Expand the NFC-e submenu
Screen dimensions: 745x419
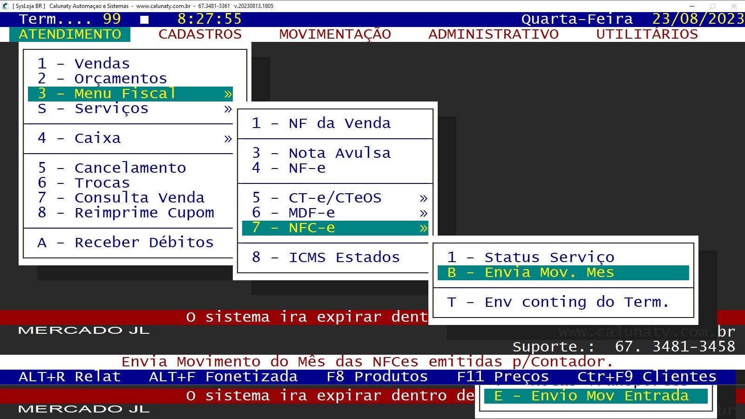[x=307, y=228]
